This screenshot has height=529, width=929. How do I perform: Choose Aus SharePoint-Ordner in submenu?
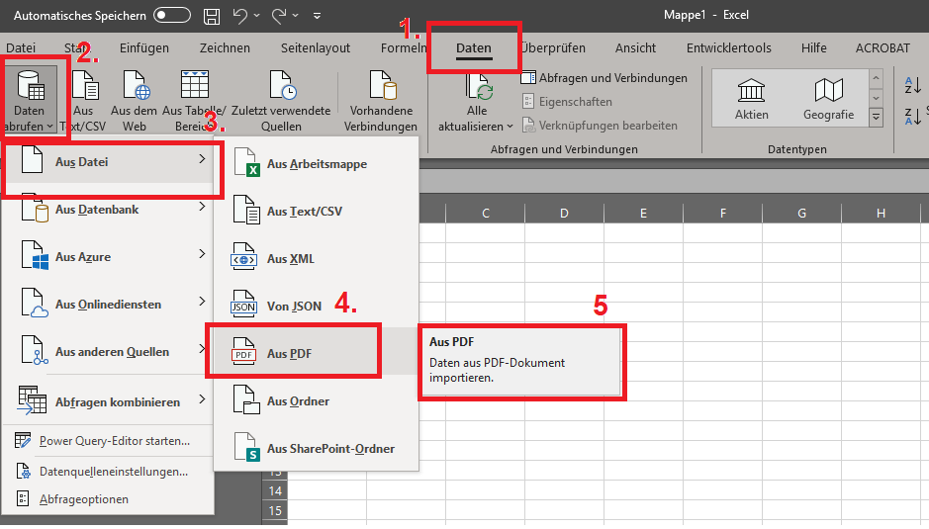[317, 449]
